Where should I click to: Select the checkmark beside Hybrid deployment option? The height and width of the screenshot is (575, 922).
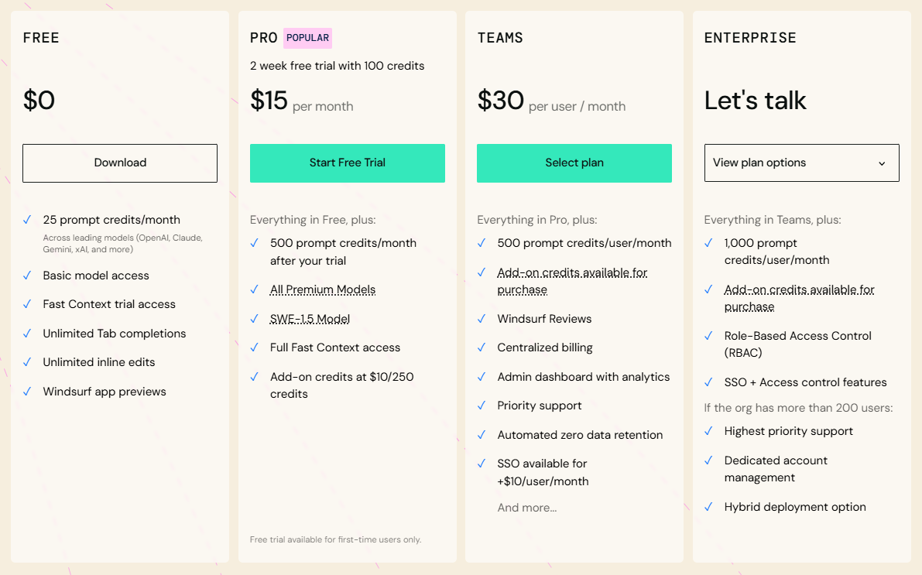708,507
